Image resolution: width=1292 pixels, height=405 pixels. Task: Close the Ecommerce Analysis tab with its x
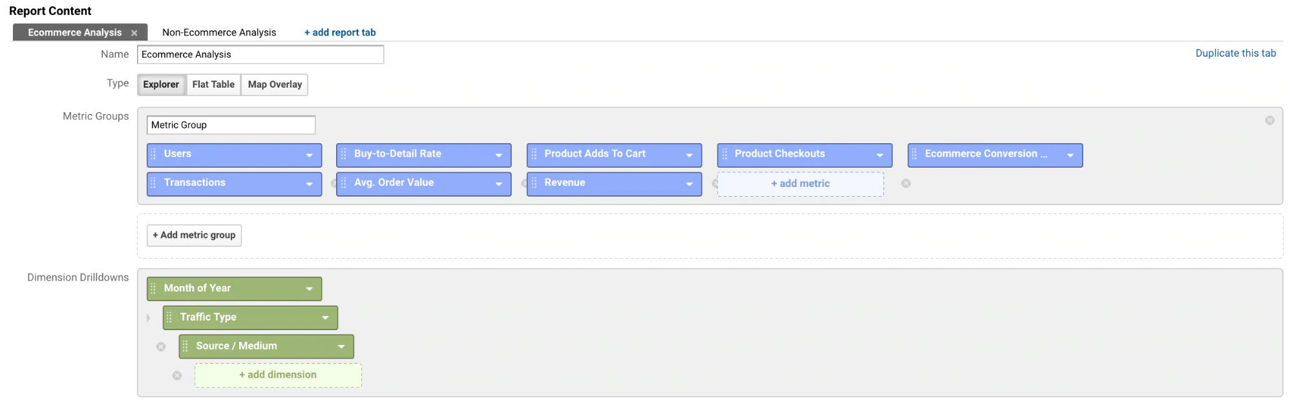tap(134, 33)
